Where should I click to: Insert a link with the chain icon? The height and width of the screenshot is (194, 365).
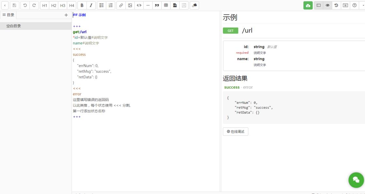tap(121, 5)
